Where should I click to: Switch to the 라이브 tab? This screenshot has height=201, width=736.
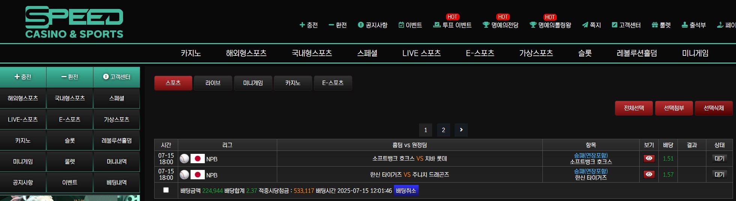pos(213,83)
